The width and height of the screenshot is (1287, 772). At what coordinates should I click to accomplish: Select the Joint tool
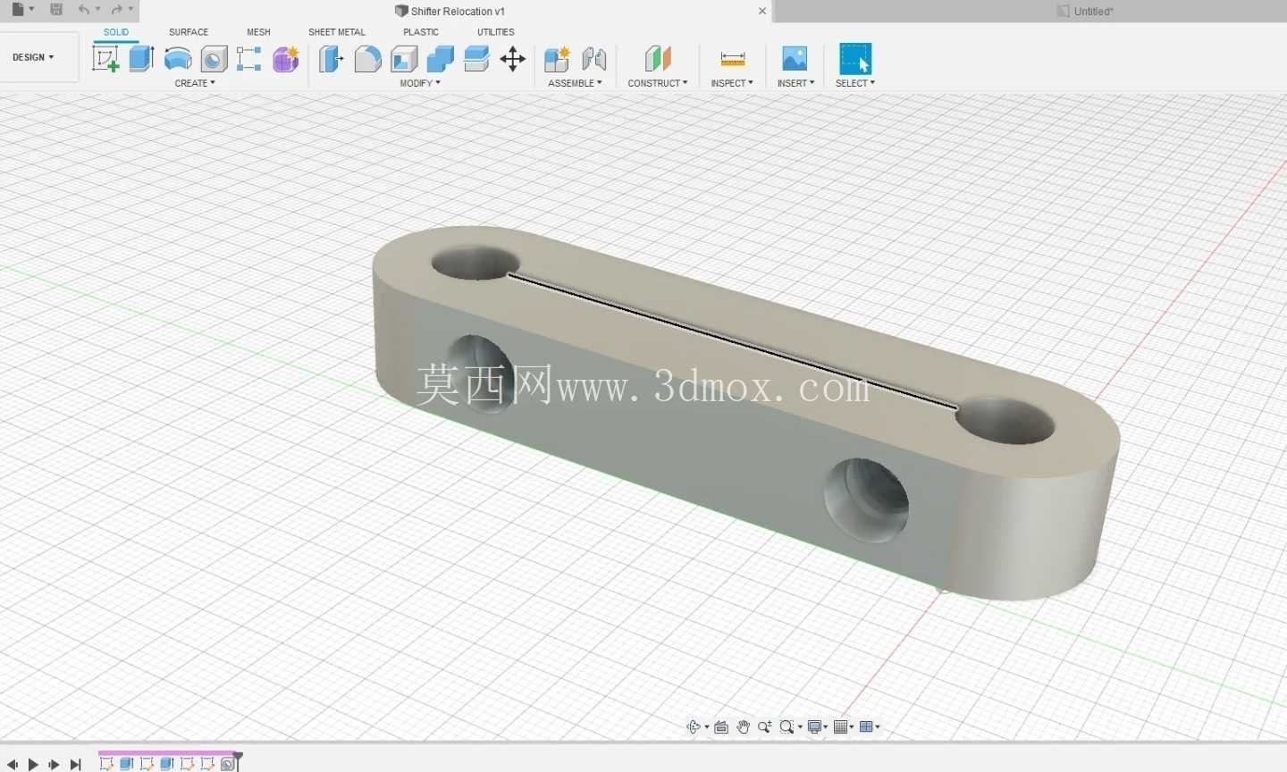pos(593,59)
